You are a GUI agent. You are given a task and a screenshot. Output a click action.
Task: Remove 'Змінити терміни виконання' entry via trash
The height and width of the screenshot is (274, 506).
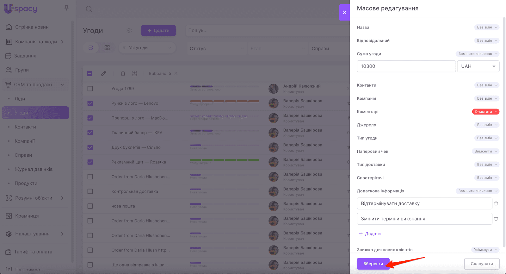496,219
